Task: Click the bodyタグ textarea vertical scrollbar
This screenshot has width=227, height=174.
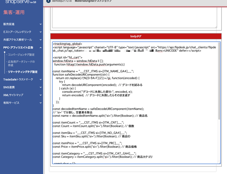Action: 219,81
